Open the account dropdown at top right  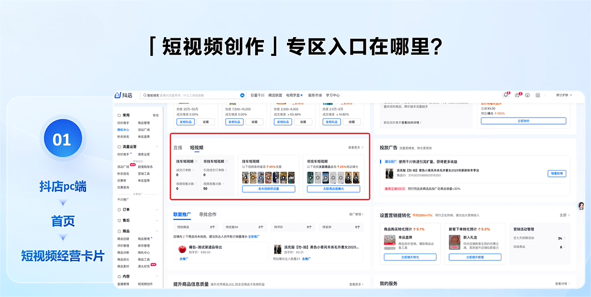tap(564, 95)
